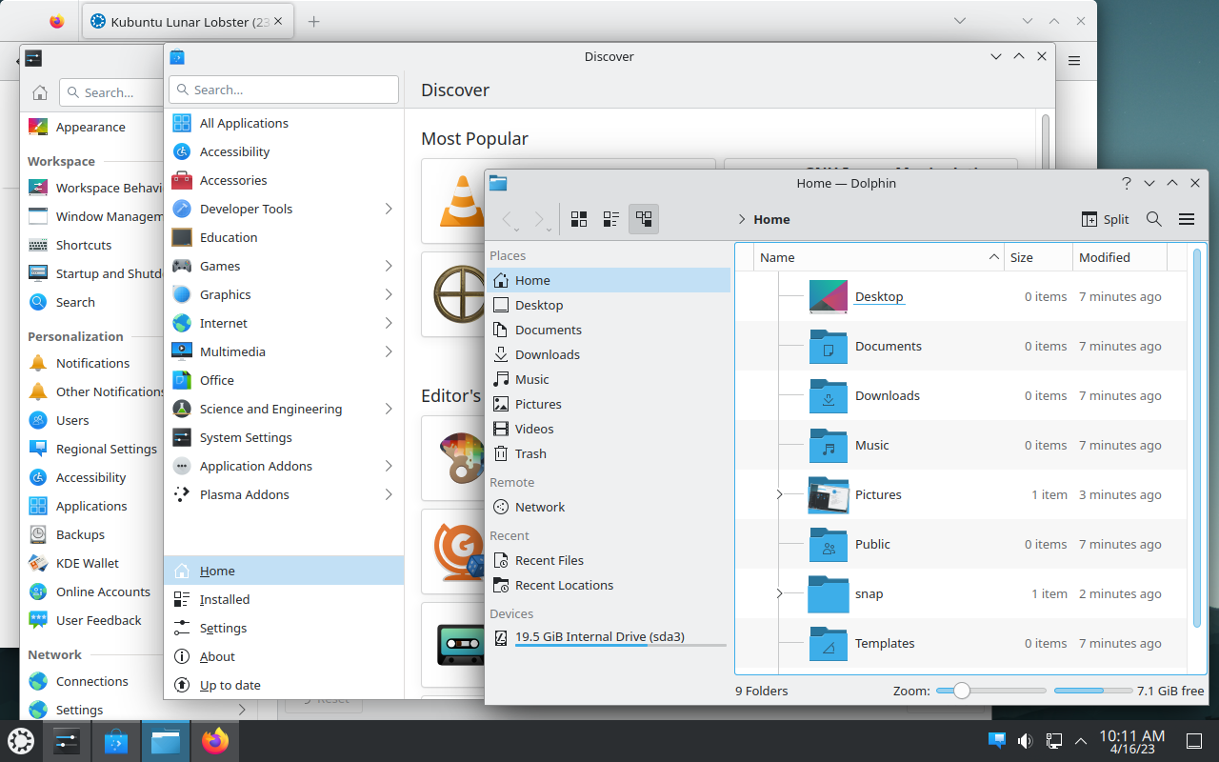Open the Installed page in Discover
Viewport: 1219px width, 762px height.
(284, 599)
